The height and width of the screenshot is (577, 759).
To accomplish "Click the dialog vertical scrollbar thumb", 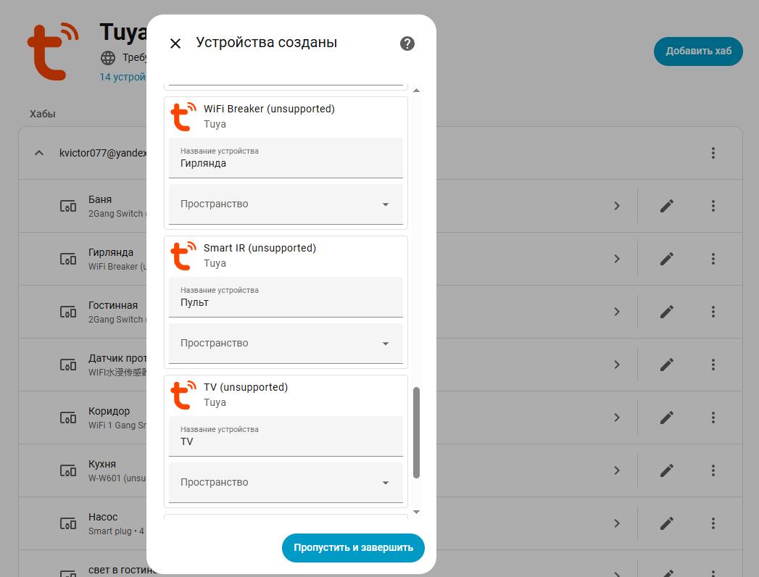I will (x=416, y=433).
